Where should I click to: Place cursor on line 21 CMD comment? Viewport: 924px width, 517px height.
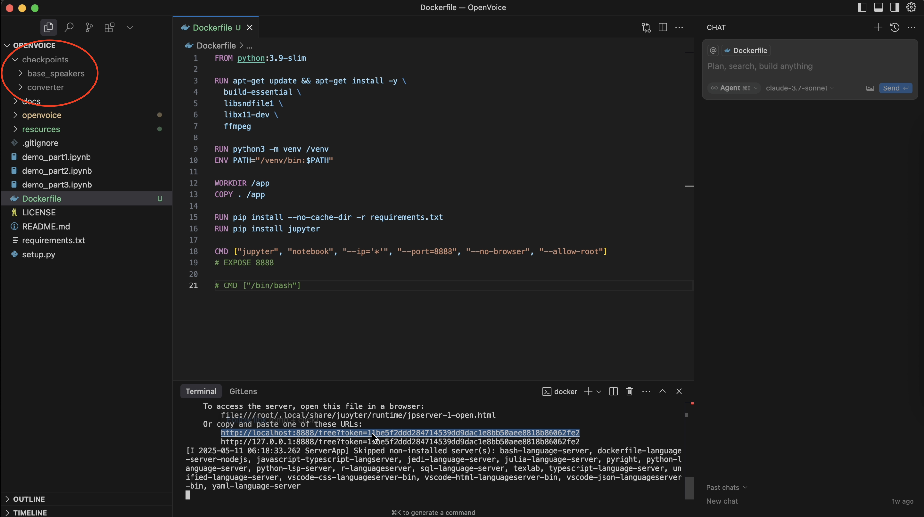(x=258, y=286)
